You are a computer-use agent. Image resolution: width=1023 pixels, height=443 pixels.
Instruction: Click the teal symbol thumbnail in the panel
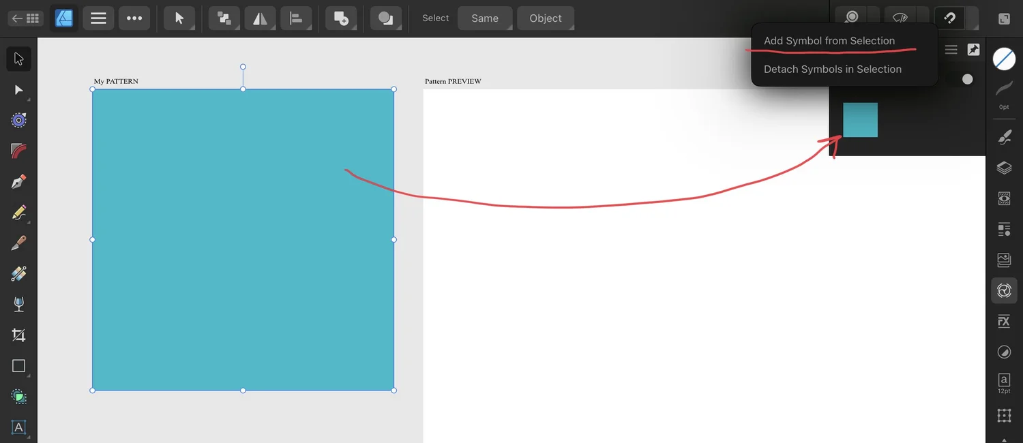(x=860, y=119)
